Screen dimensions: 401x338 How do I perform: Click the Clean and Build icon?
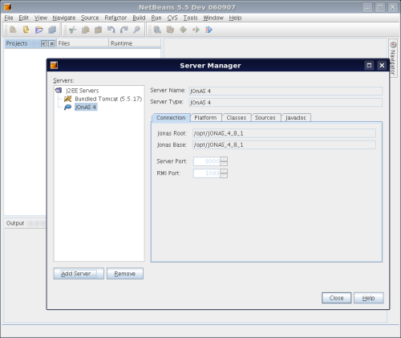coord(170,30)
